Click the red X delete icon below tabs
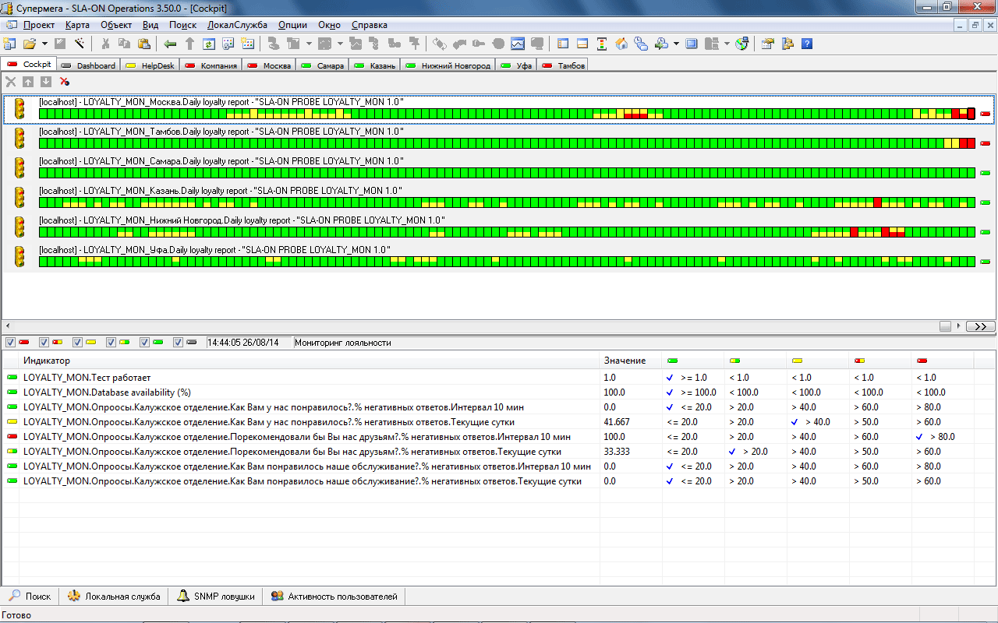Screen dimensions: 998x623 [x=65, y=82]
